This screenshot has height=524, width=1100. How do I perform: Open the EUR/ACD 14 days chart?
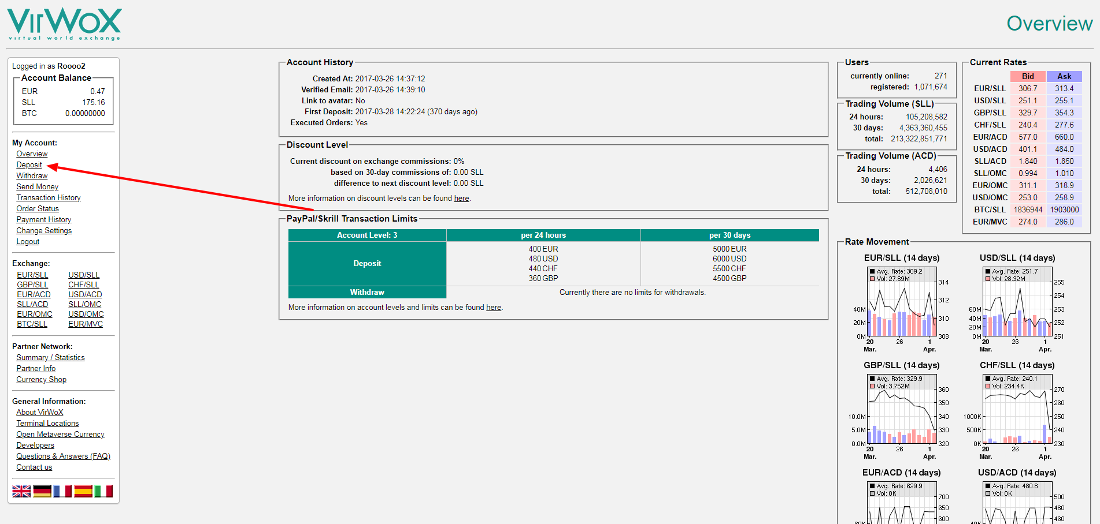[902, 496]
